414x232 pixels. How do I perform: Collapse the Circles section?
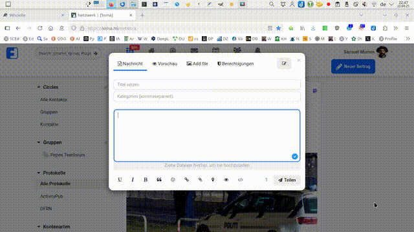(39, 87)
